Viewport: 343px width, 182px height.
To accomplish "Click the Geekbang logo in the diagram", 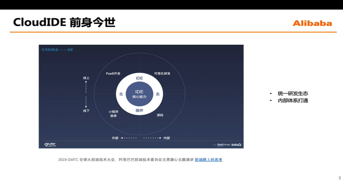I will (x=223, y=145).
